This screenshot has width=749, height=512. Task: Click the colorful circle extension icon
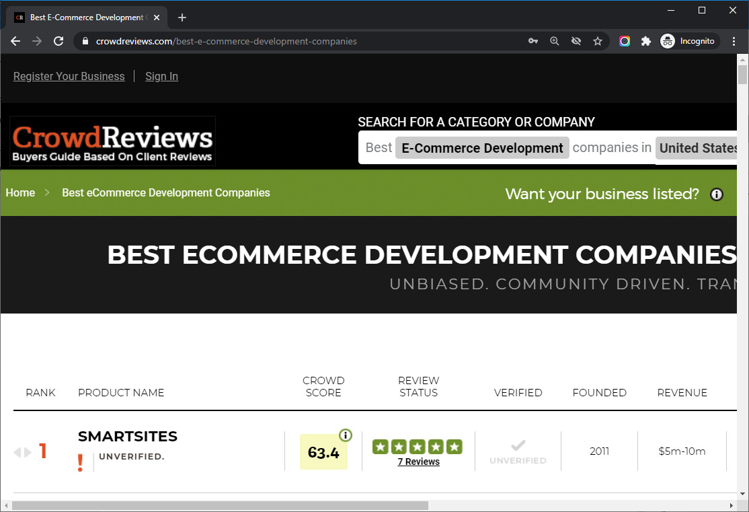click(625, 41)
